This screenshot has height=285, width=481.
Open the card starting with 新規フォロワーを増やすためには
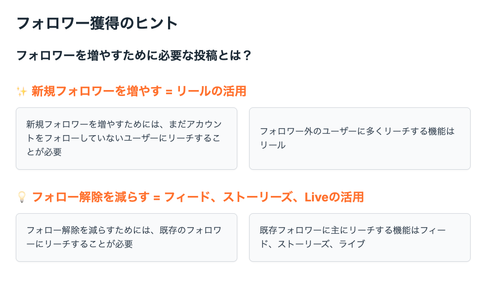(127, 139)
